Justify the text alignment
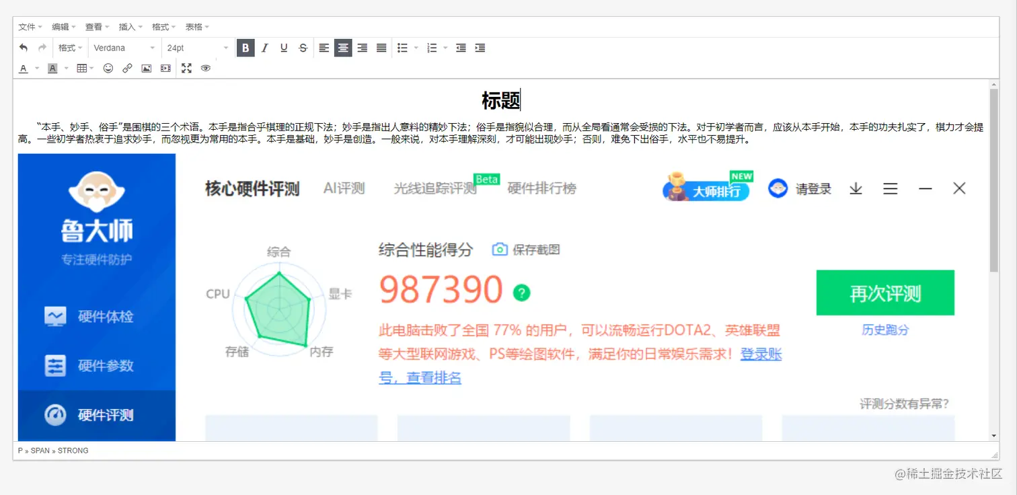This screenshot has height=495, width=1017. (x=381, y=48)
